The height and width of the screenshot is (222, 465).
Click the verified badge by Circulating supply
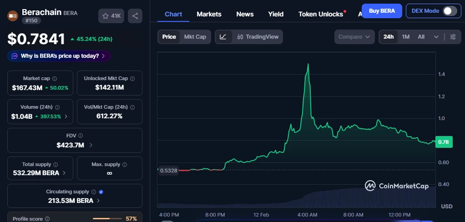(x=101, y=192)
